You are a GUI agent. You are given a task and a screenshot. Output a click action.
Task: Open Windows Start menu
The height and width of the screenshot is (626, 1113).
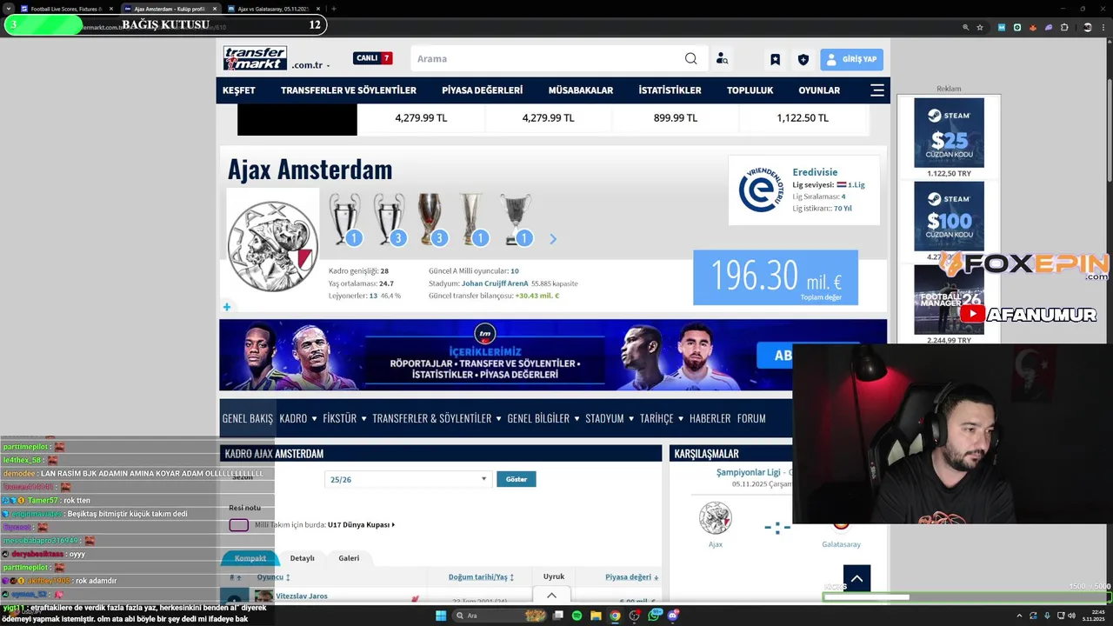(x=441, y=616)
